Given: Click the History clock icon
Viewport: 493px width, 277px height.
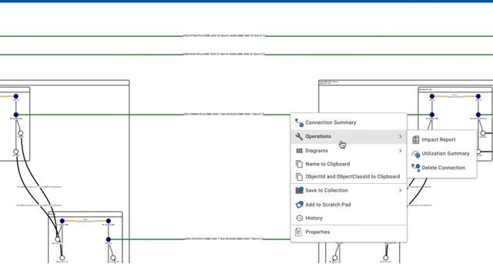Looking at the screenshot, I should coord(300,218).
